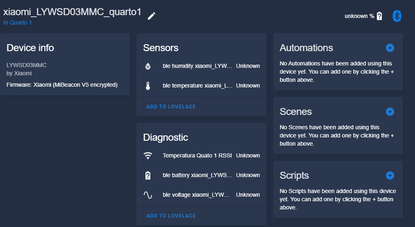Click the humidity water drop icon
Viewport: 415px width, 227px height.
pyautogui.click(x=148, y=66)
